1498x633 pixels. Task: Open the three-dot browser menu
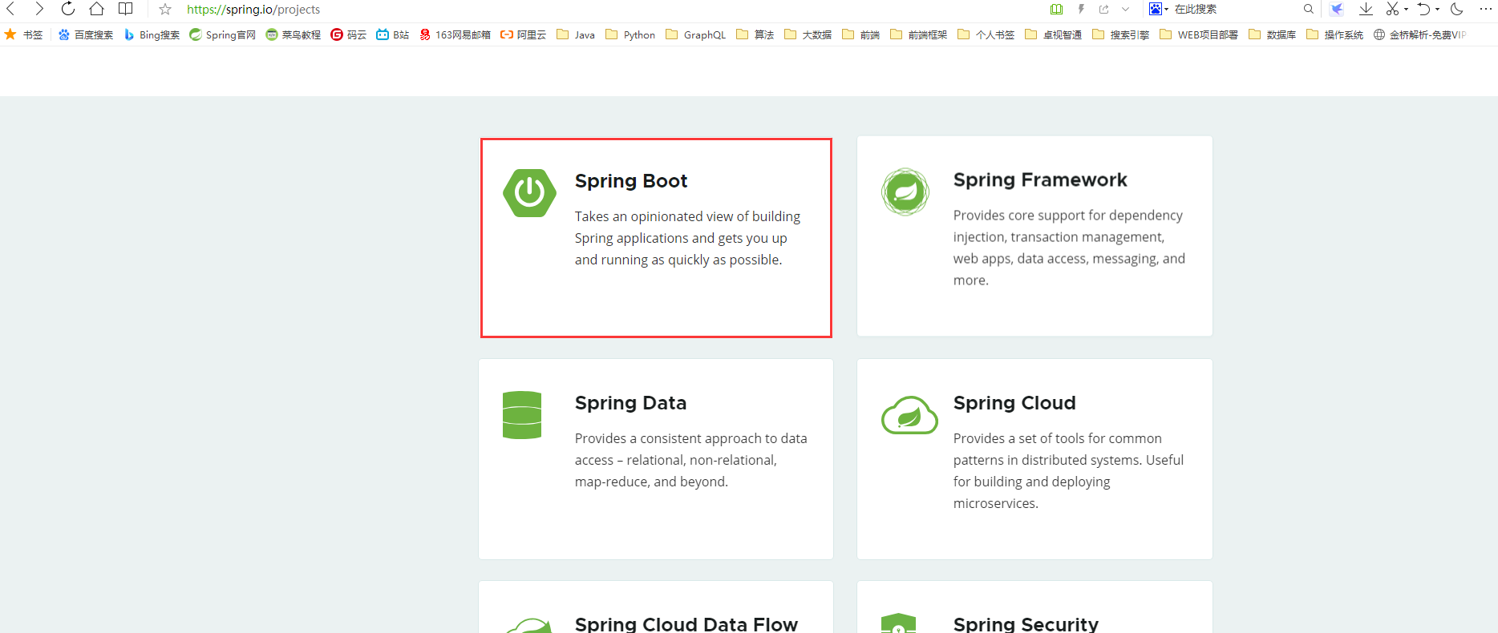click(x=1485, y=9)
